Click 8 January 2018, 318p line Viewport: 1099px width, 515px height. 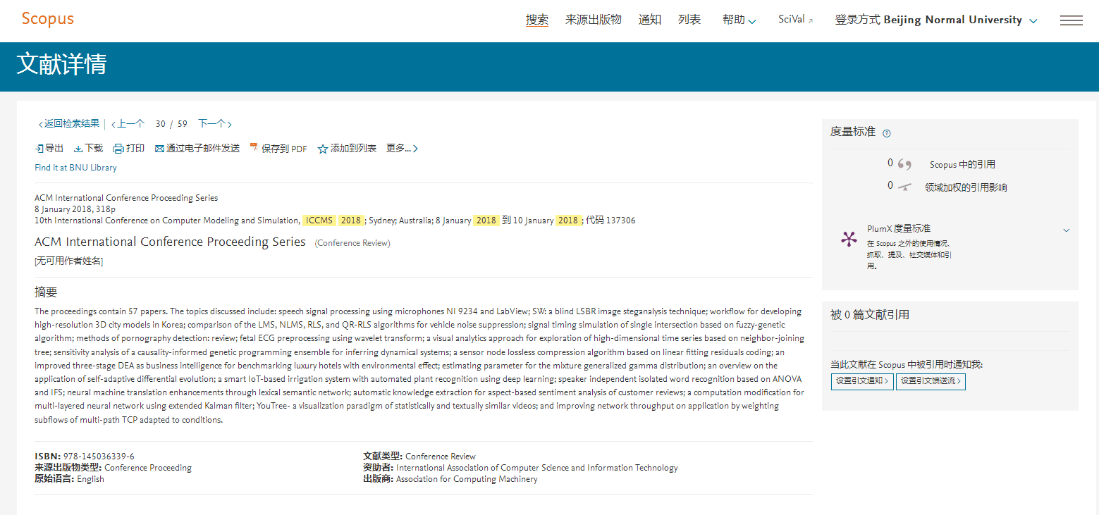click(x=75, y=209)
